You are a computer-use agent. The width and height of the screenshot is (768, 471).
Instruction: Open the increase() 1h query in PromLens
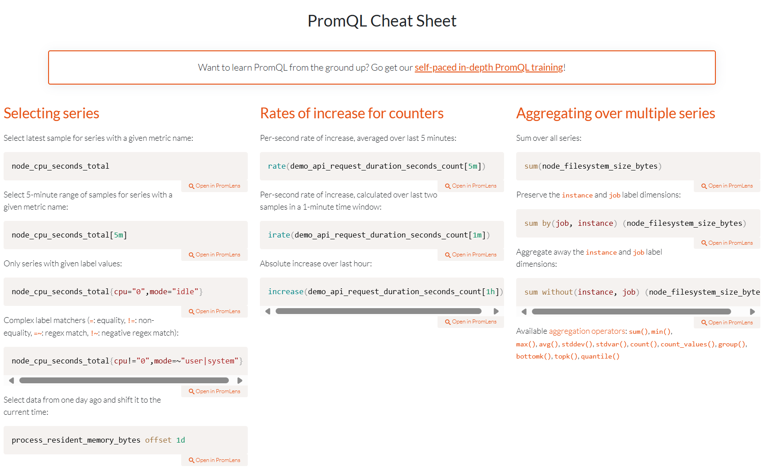(x=471, y=322)
